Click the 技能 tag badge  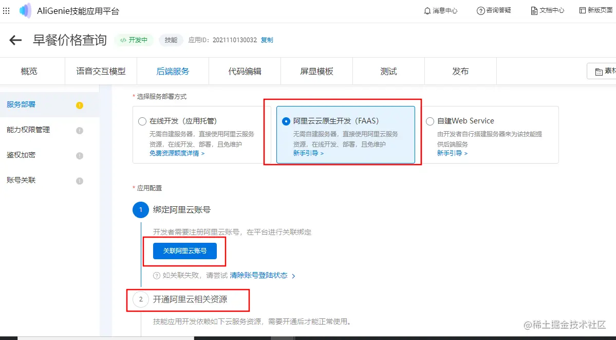[171, 40]
